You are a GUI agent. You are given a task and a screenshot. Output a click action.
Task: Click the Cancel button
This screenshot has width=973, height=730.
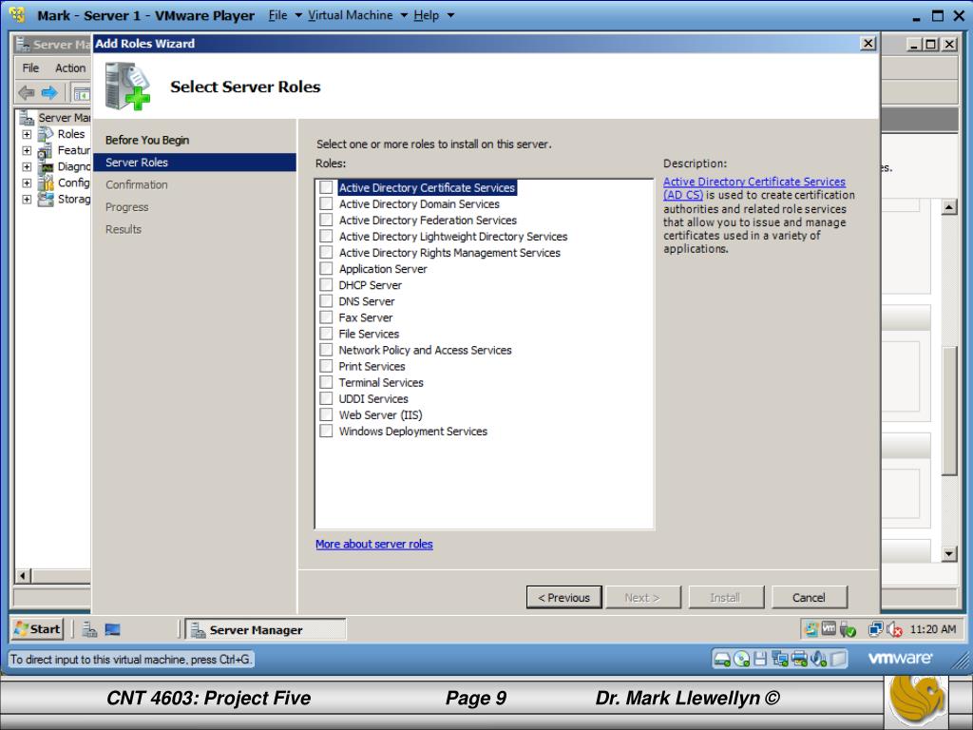coord(810,598)
